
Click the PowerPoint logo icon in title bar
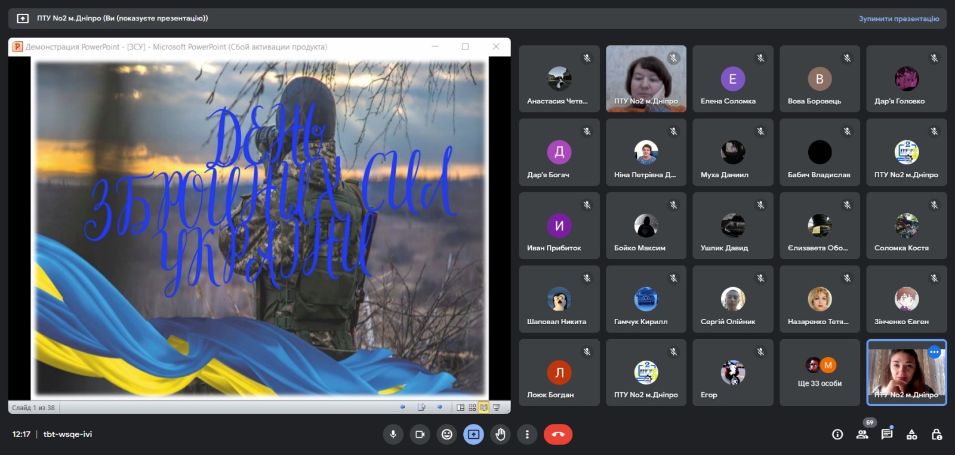click(18, 47)
